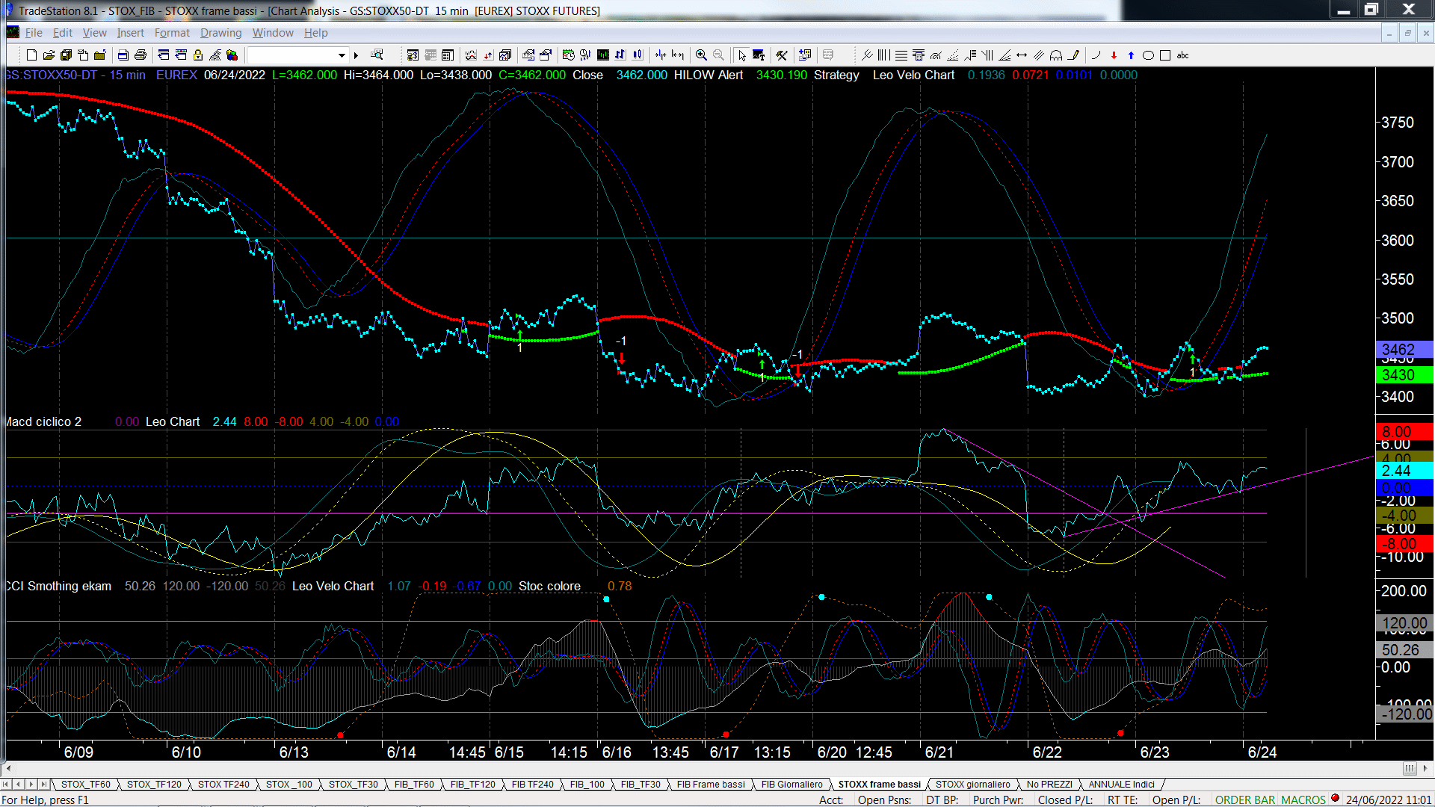Viewport: 1435px width, 807px height.
Task: Open the Edit menu
Action: click(x=63, y=33)
